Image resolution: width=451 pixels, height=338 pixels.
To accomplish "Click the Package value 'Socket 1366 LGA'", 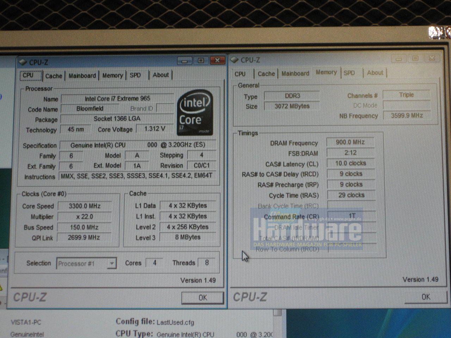I will click(117, 119).
